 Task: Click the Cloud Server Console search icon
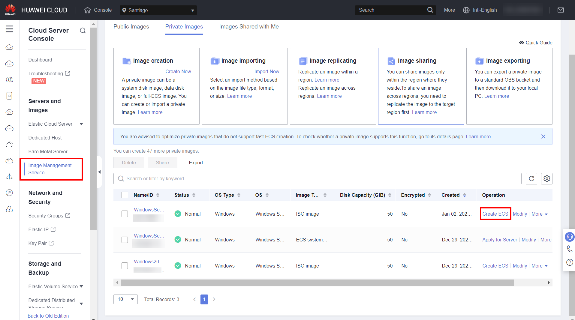(83, 31)
